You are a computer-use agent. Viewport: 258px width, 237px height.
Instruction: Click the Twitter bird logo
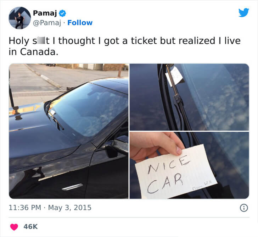[x=244, y=12]
